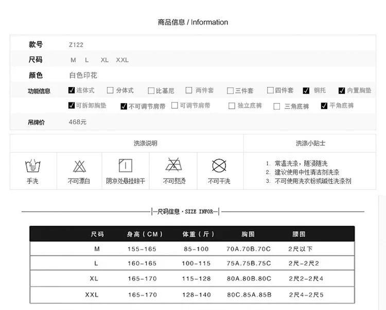Image resolution: width=386 pixels, height=310 pixels.
Task: Select size L in the 尺码 row
Action: tap(86, 60)
